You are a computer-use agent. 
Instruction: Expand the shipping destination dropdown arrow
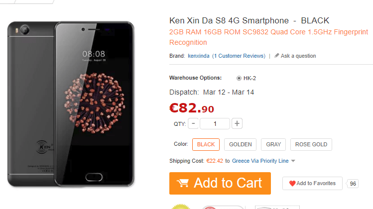(293, 161)
